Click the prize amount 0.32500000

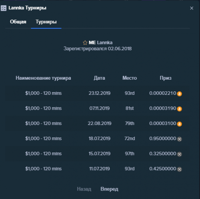[x=163, y=153]
